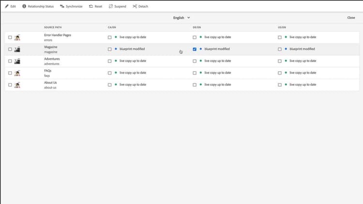Click the US/EN column header

coord(282,27)
